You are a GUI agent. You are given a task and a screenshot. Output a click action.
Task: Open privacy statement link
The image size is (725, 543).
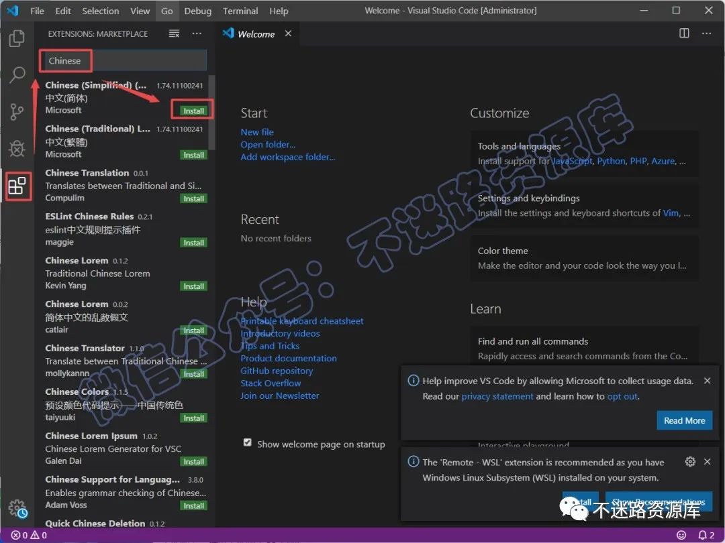coord(497,396)
